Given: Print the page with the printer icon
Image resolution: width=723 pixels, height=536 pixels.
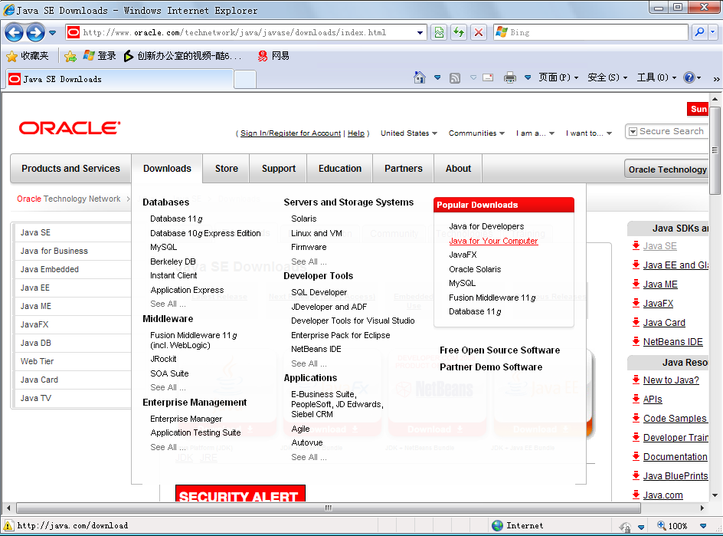Looking at the screenshot, I should 510,77.
